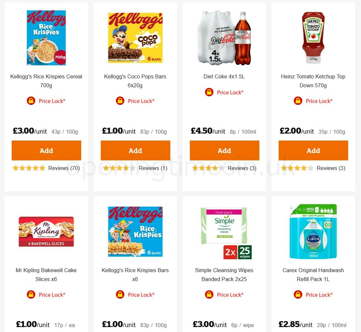Open the Carex Original Handwash Refill product page
This screenshot has height=332, width=361.
pyautogui.click(x=313, y=274)
